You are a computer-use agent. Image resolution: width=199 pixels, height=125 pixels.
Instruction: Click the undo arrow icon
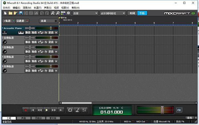[42, 13]
